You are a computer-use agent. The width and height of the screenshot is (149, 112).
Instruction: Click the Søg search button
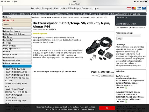coord(119,38)
